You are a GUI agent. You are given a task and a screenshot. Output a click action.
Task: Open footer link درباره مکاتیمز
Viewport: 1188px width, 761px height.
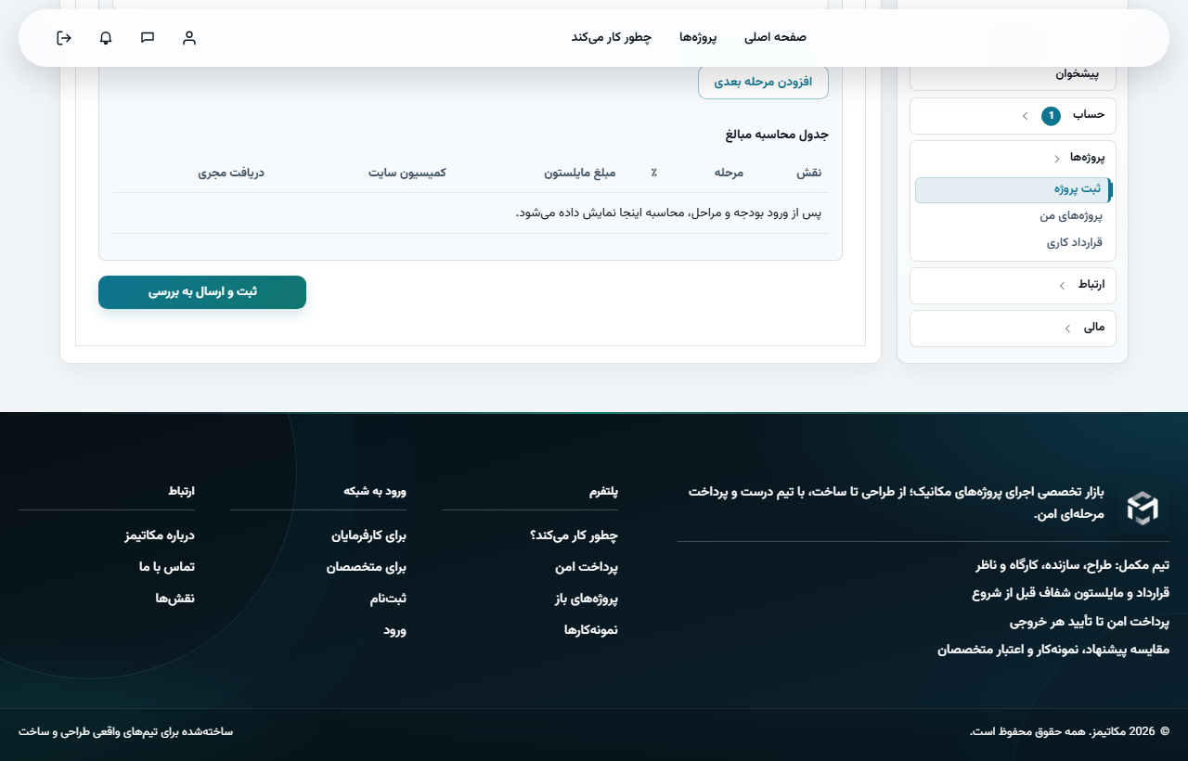pos(160,535)
